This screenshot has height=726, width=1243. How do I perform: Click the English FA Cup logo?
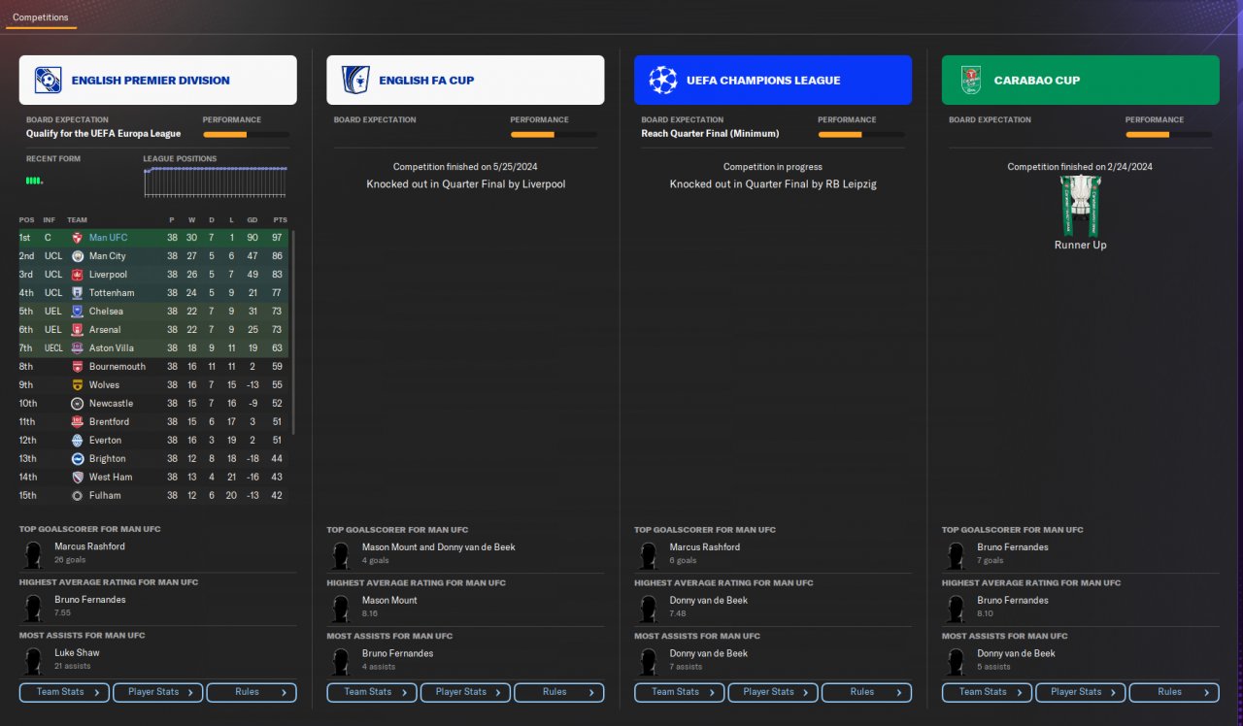tap(355, 80)
